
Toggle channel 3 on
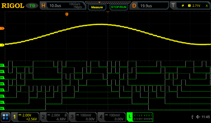72,117
